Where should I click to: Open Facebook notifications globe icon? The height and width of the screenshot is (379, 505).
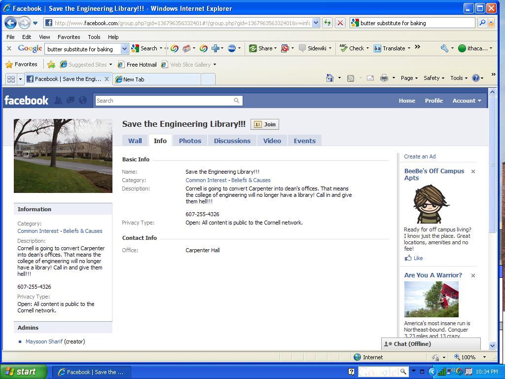point(83,100)
